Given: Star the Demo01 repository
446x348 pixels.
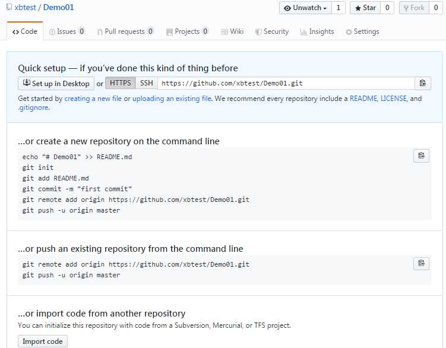Looking at the screenshot, I should click(365, 8).
